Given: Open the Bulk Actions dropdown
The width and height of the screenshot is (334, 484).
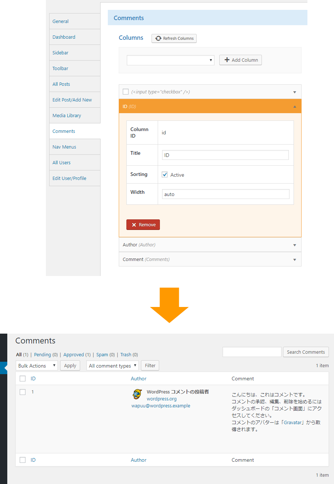Looking at the screenshot, I should click(x=37, y=365).
